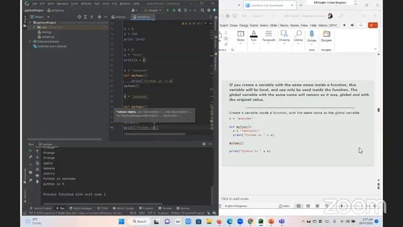Open the Python Packages tool window
The image size is (403, 227).
81,208
